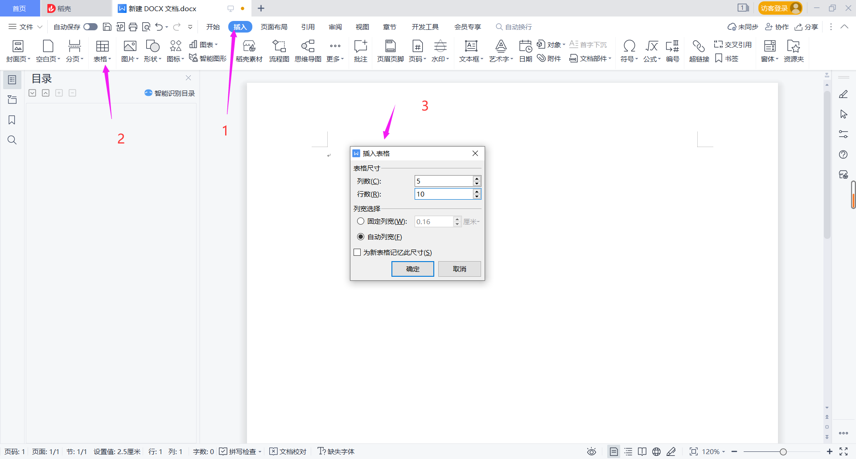The image size is (856, 459).
Task: Click the columns (列数) input field
Action: [444, 181]
